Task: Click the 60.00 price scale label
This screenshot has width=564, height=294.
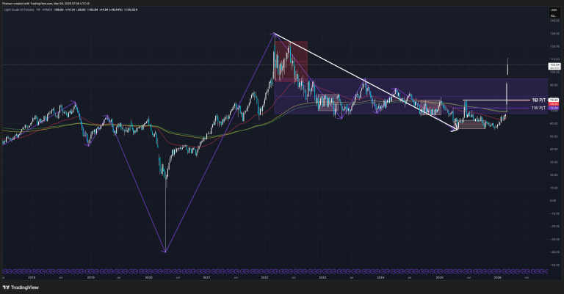Action: pyautogui.click(x=554, y=123)
